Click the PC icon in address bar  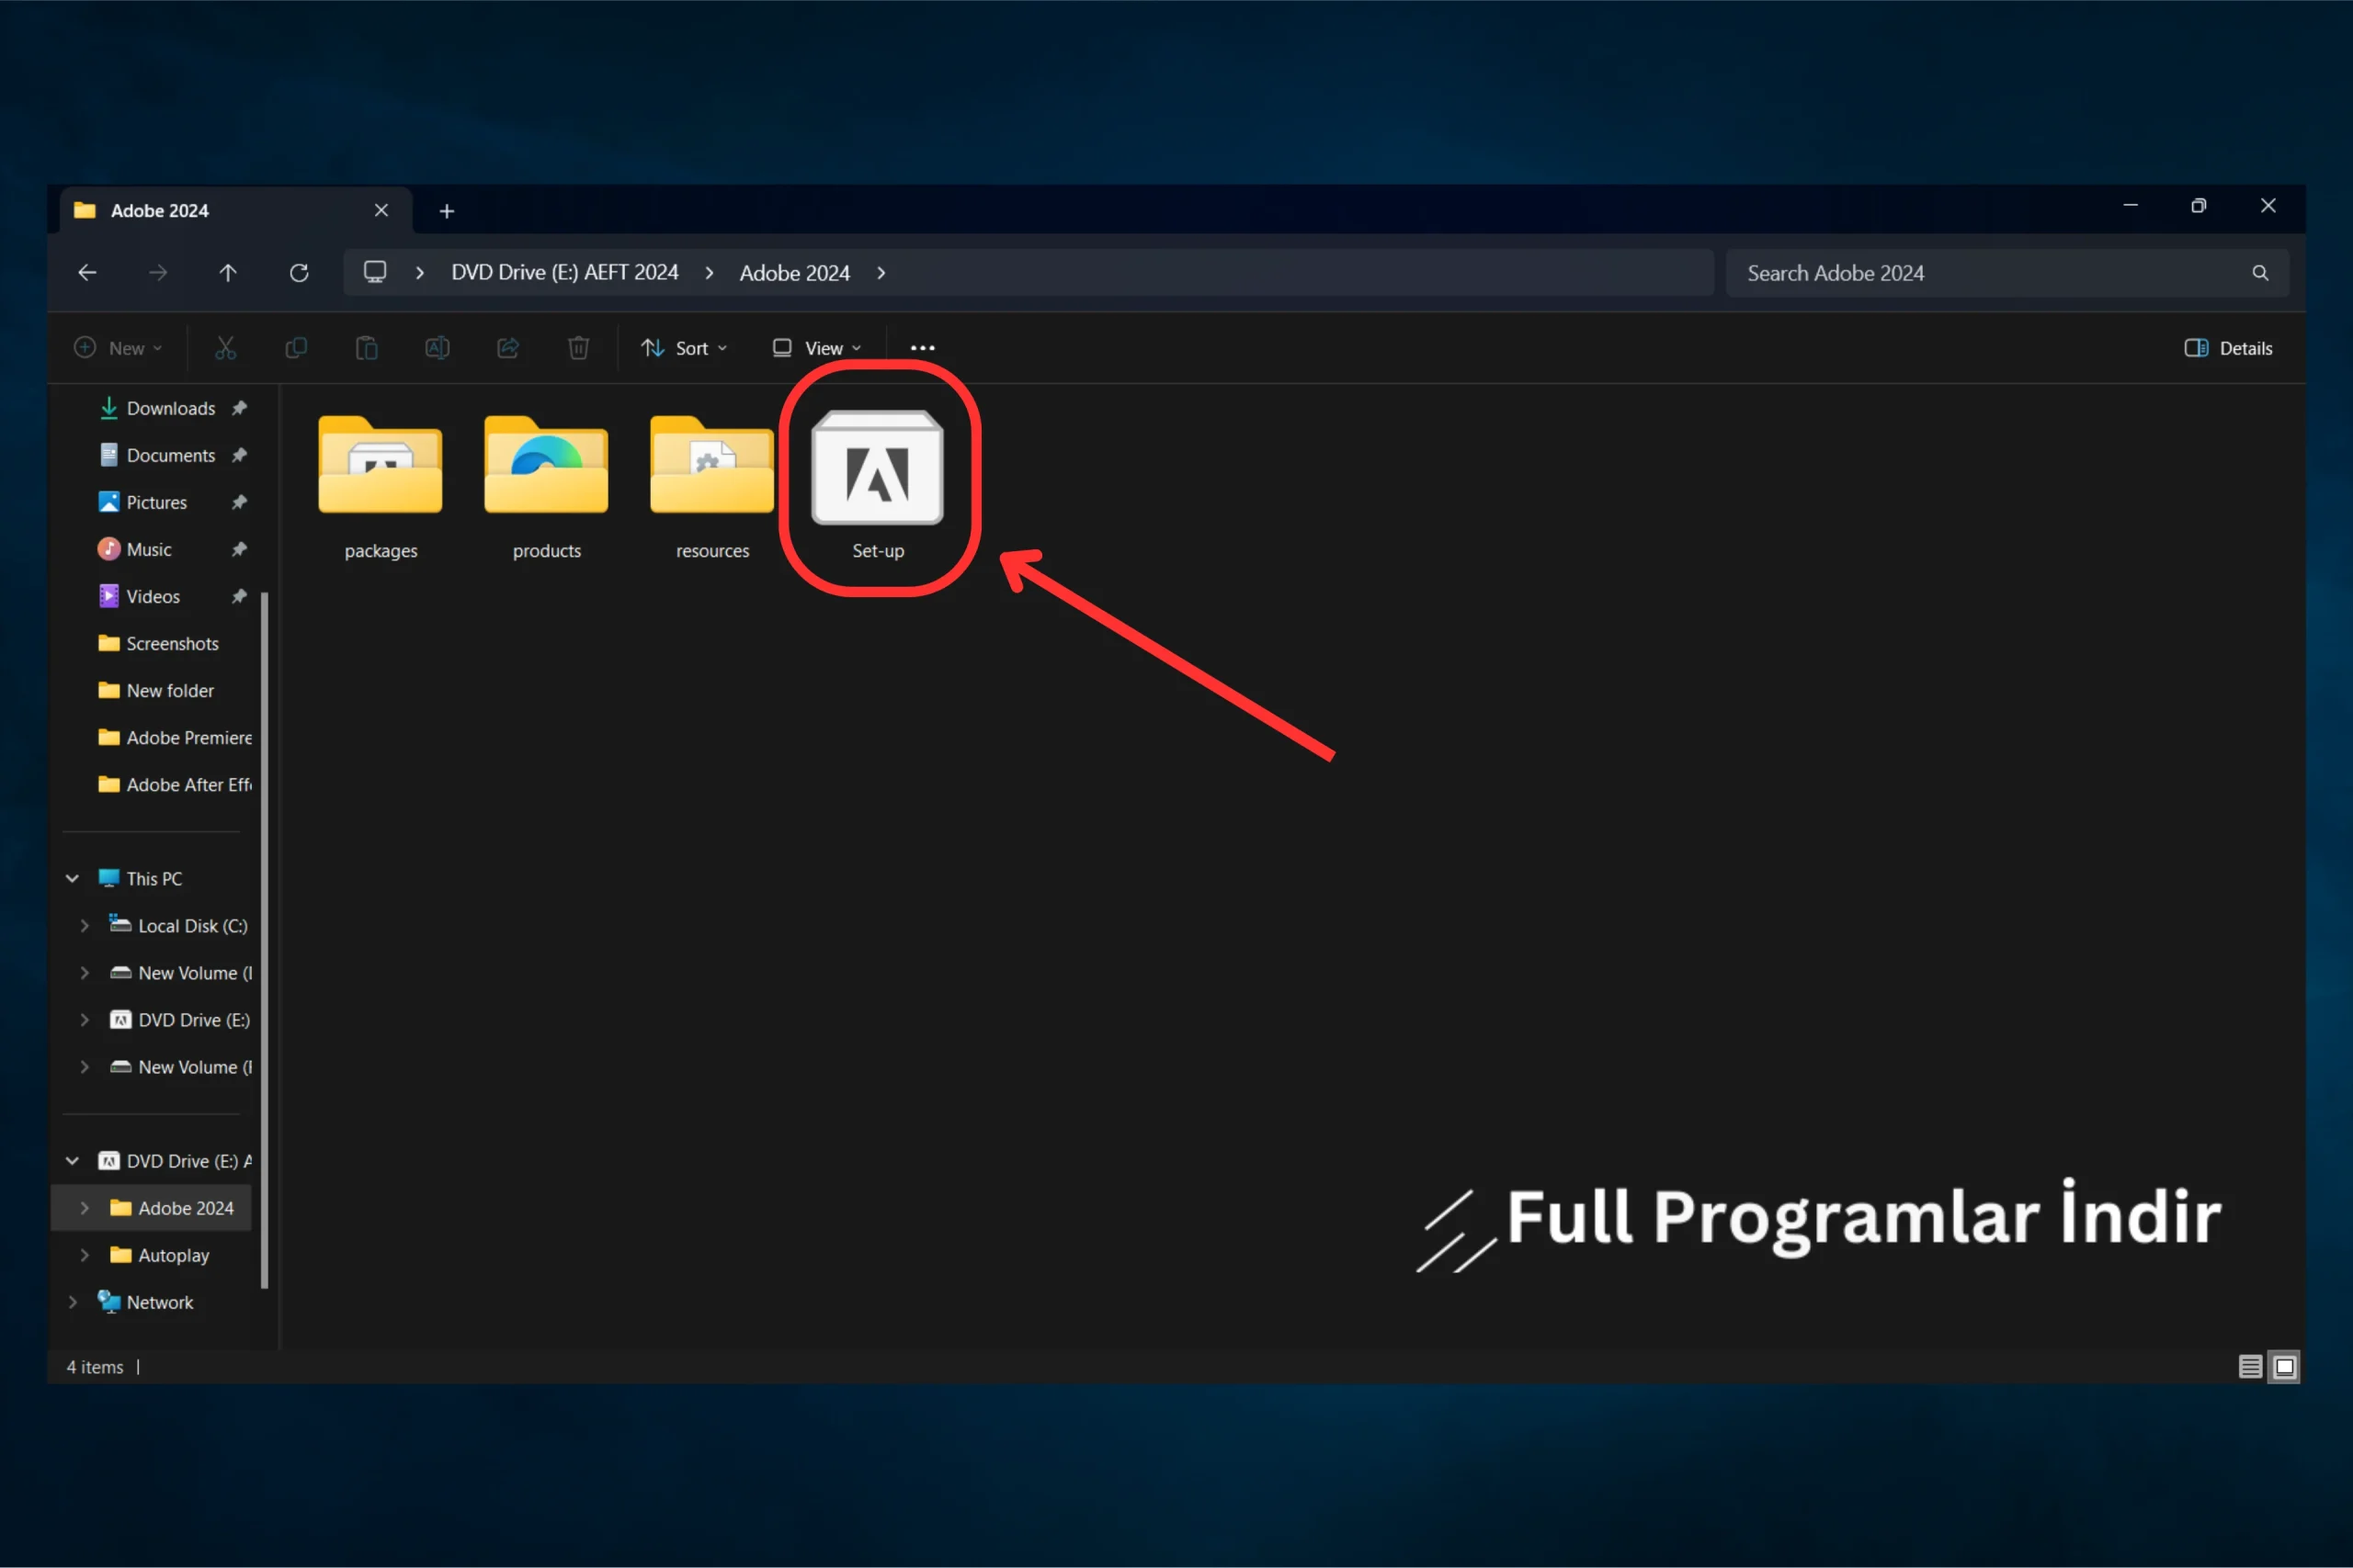375,272
